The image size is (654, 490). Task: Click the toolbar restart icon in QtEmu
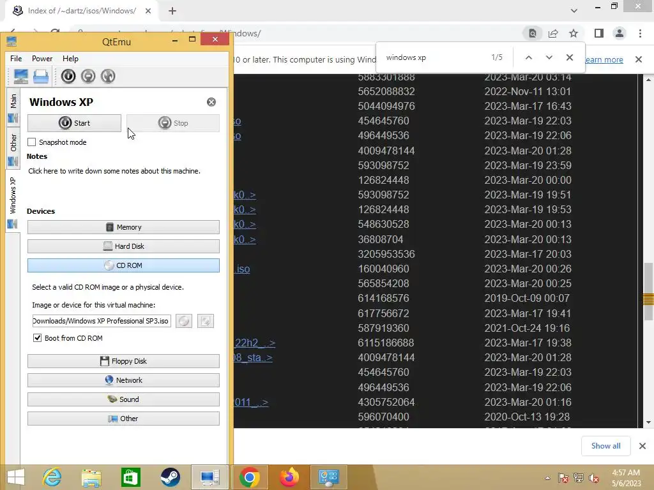(x=108, y=77)
